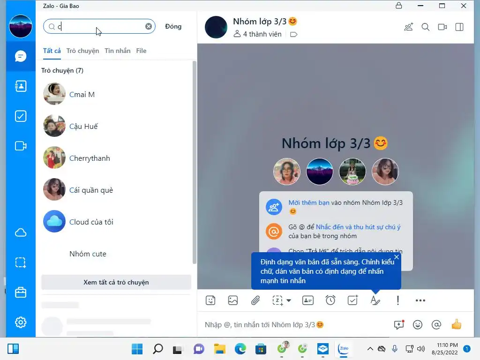Click the lock icon in title bar
Viewport: 480px width, 360px height.
pos(399,6)
